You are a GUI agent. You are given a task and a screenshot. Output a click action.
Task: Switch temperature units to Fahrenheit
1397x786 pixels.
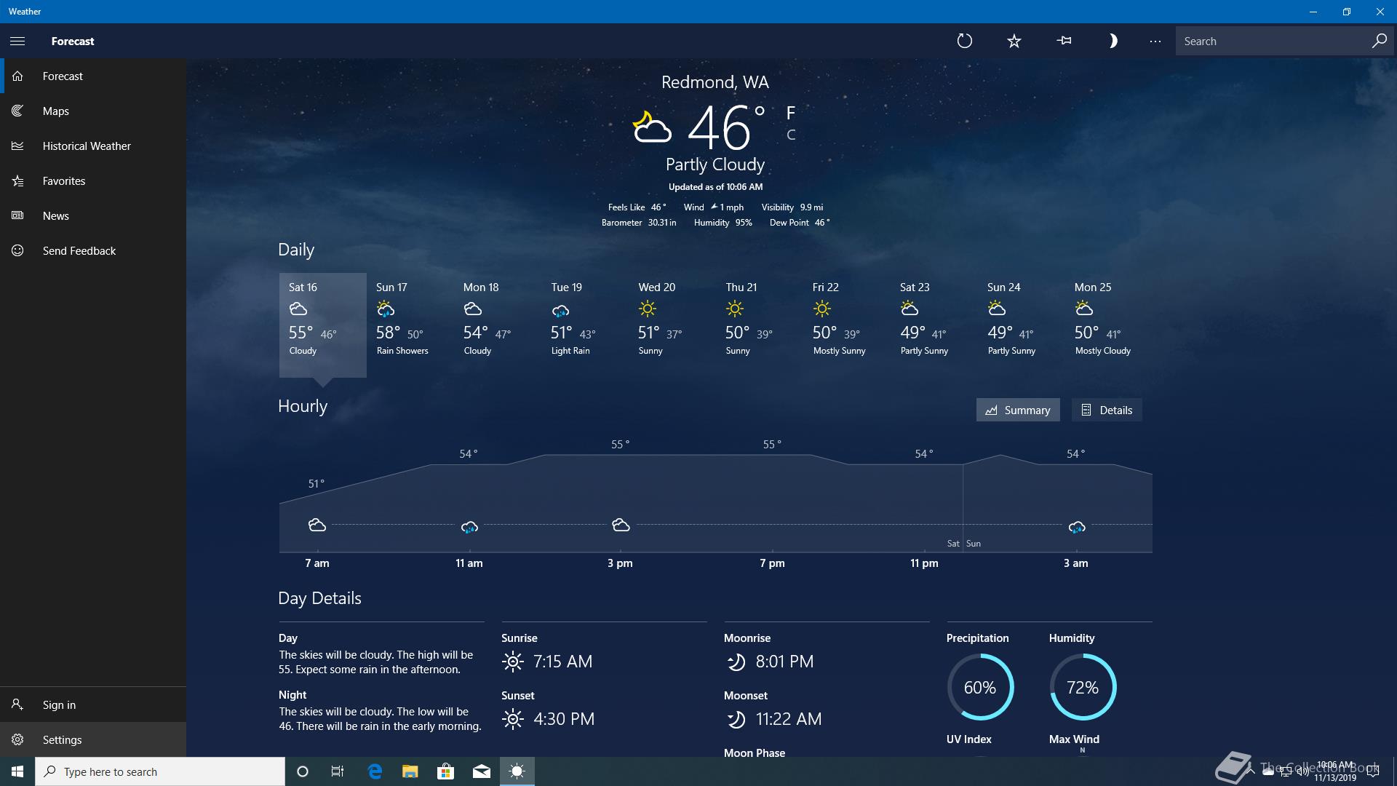(791, 113)
